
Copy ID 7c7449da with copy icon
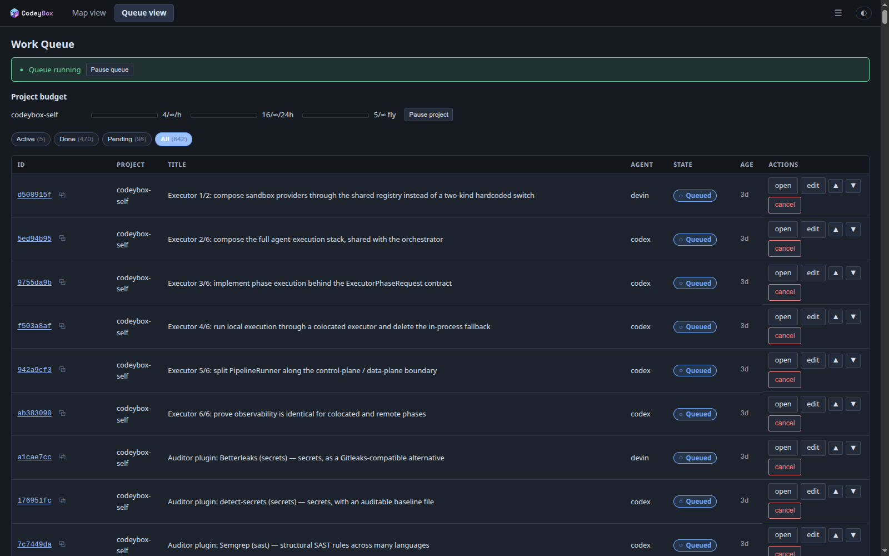click(62, 544)
